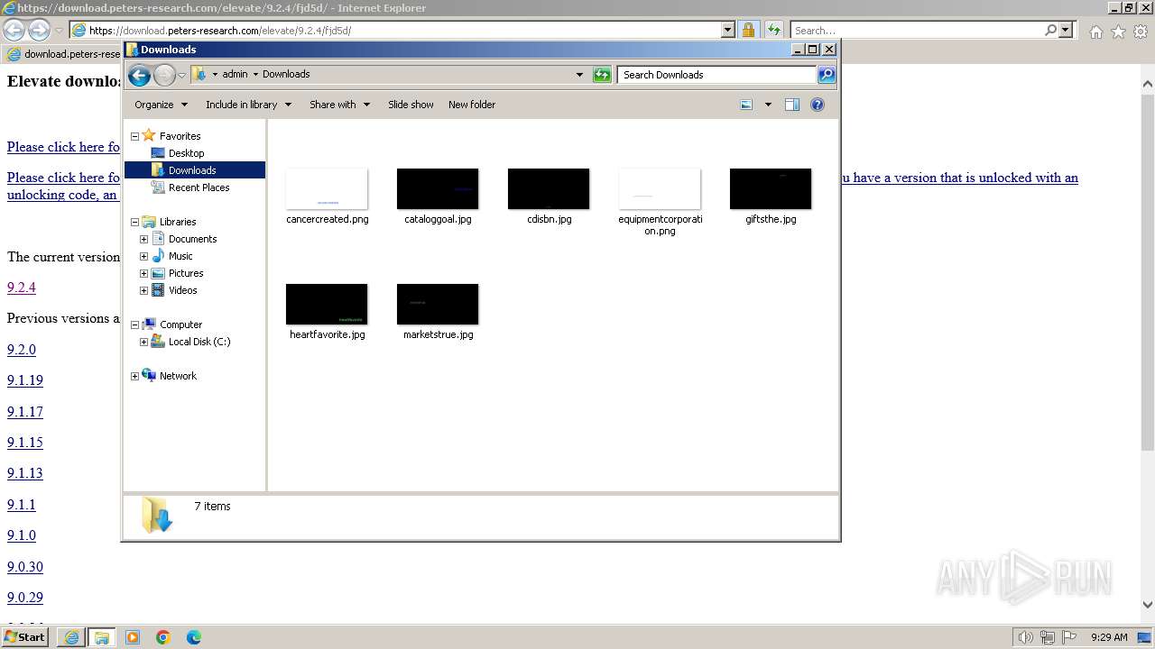Select Desktop in Favorites
The width and height of the screenshot is (1155, 649).
coord(186,153)
